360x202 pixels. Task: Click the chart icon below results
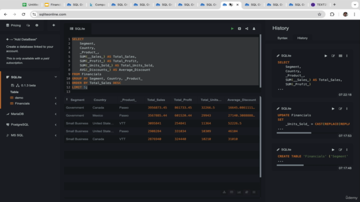(x=239, y=192)
